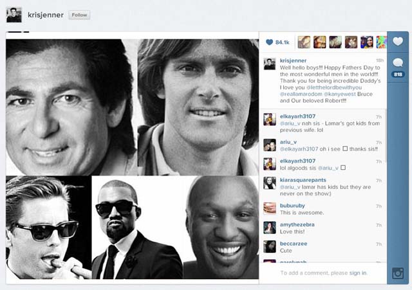412x290 pixels.
Task: Click ariu_v commenter avatar
Action: pyautogui.click(x=270, y=145)
